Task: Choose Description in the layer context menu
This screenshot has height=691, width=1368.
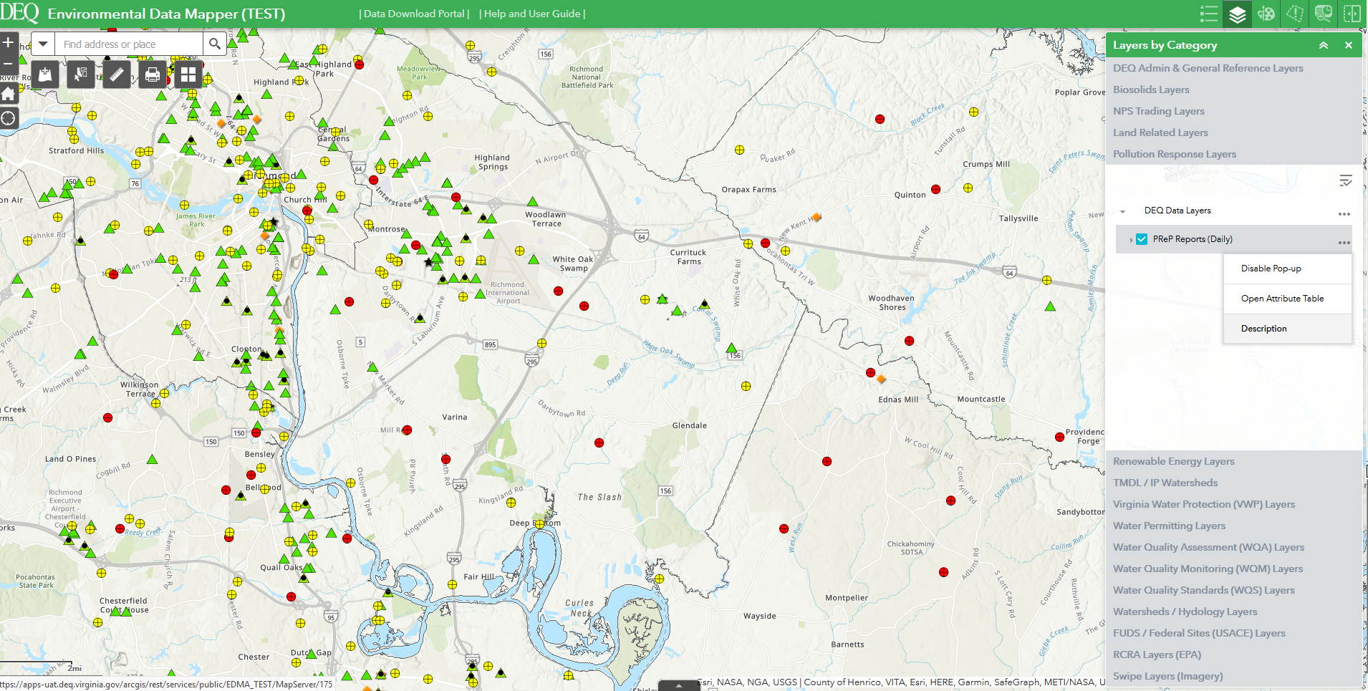Action: 1264,328
